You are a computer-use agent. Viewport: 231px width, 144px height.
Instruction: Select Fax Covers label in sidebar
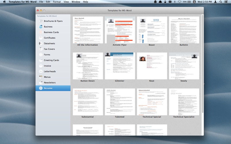(x=49, y=49)
